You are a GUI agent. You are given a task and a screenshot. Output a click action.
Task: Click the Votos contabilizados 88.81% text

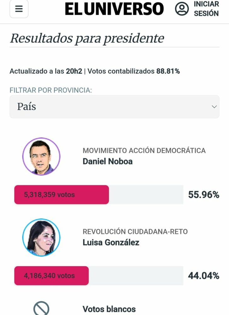[x=134, y=72]
